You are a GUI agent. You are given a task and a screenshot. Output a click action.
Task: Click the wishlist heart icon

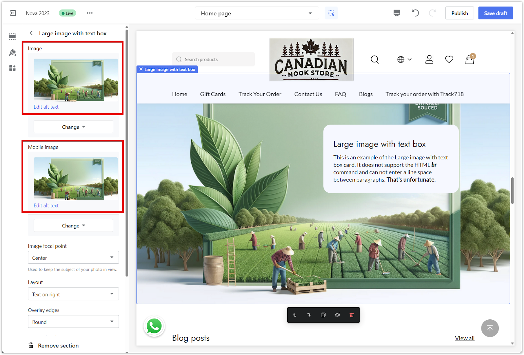tap(449, 60)
